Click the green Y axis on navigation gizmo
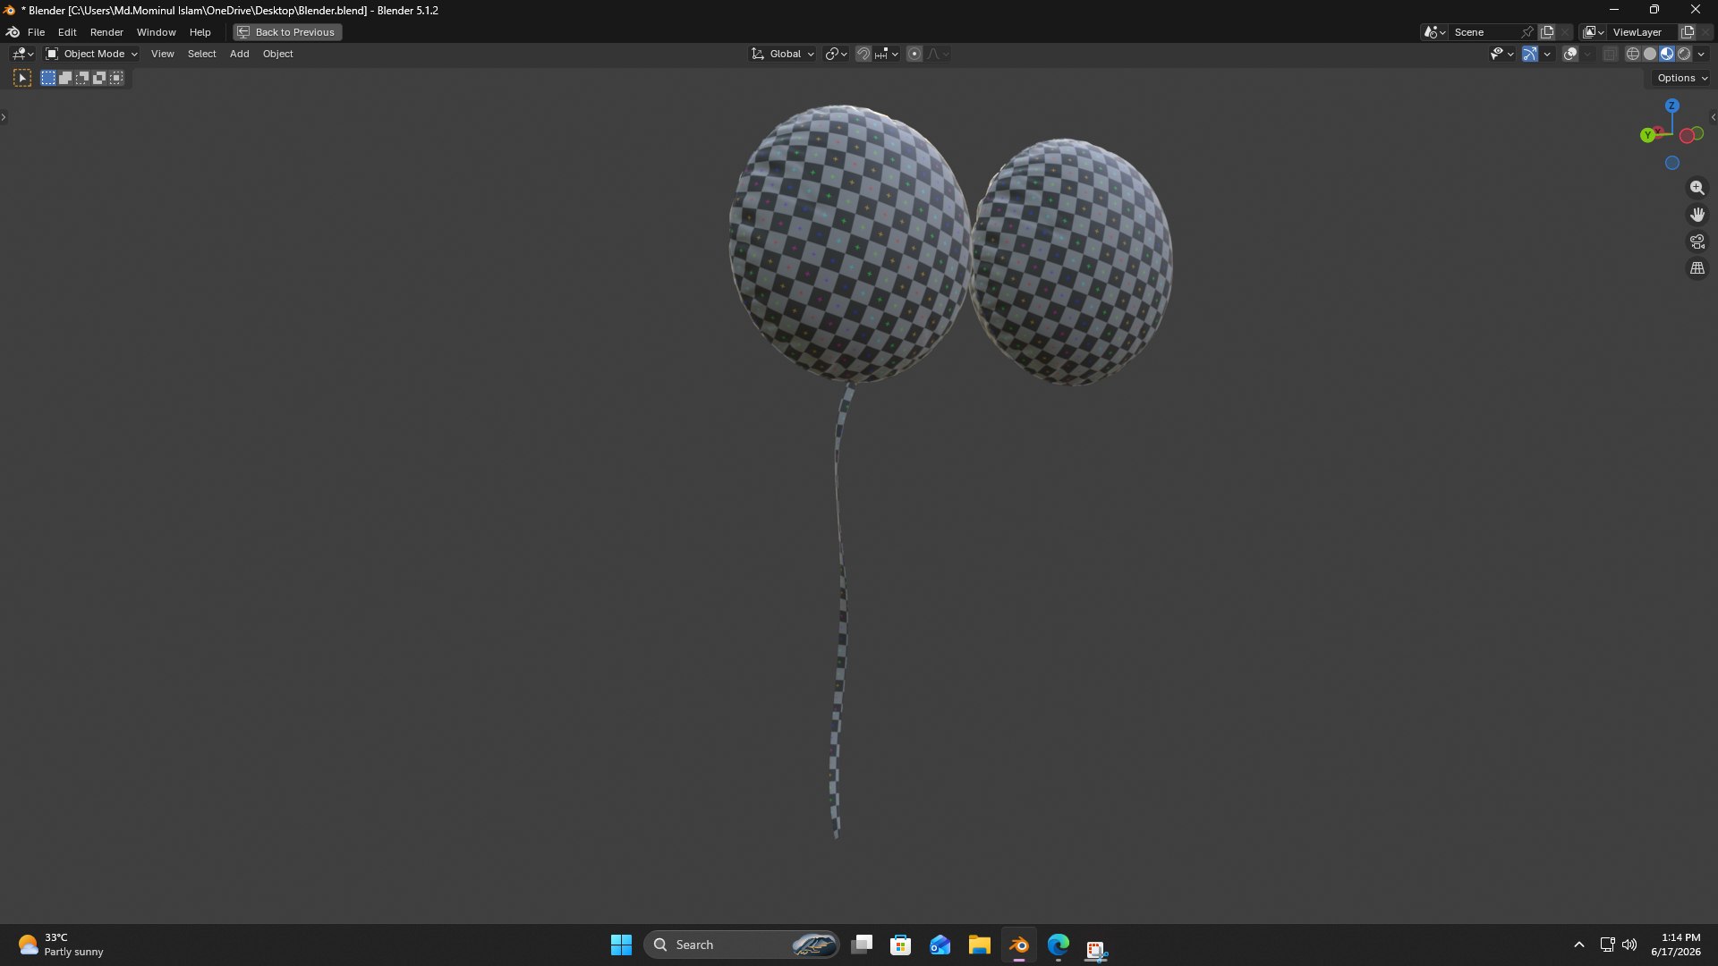Image resolution: width=1718 pixels, height=966 pixels. (1647, 135)
